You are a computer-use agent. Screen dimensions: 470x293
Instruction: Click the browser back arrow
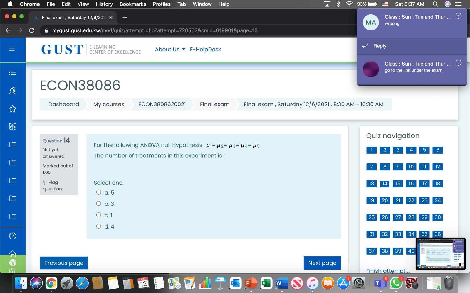(8, 30)
